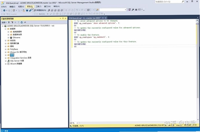
Task: Click the Save All toolbar icon
Action: pos(30,10)
